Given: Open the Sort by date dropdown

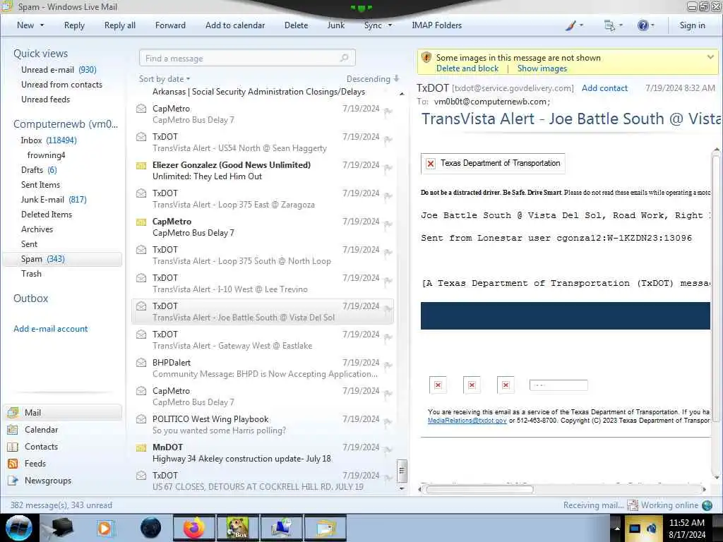Looking at the screenshot, I should (x=165, y=79).
